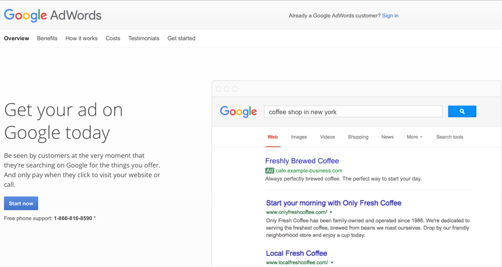Click the www.onlyfreshcoffee.com/ URL
The width and height of the screenshot is (502, 267).
click(x=296, y=212)
